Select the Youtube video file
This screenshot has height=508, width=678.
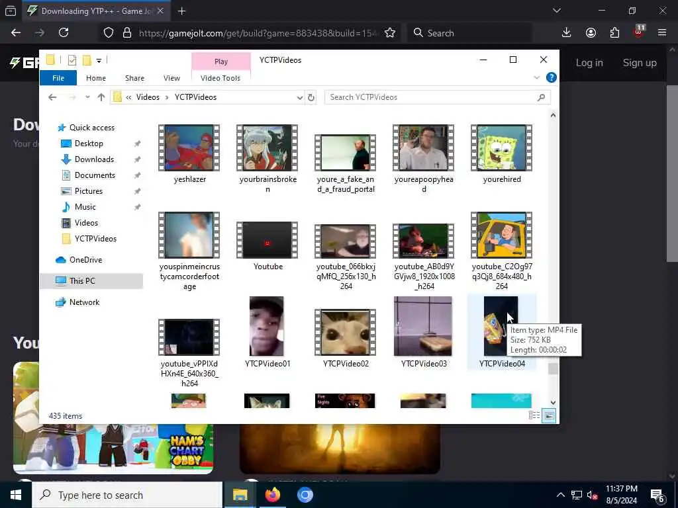pyautogui.click(x=267, y=245)
